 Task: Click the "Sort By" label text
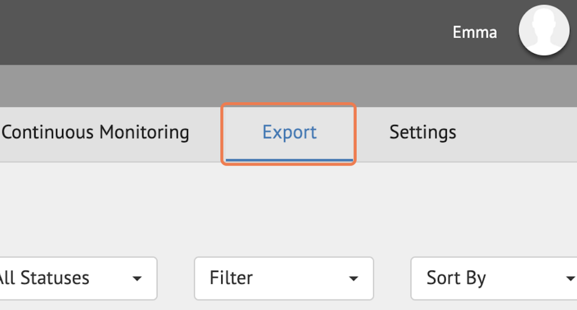(456, 278)
